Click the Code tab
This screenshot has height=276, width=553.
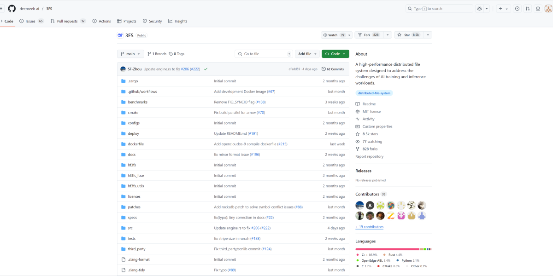pos(7,21)
